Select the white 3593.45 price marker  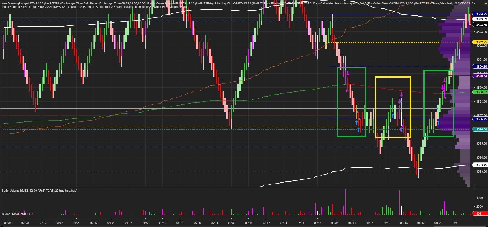[480, 165]
